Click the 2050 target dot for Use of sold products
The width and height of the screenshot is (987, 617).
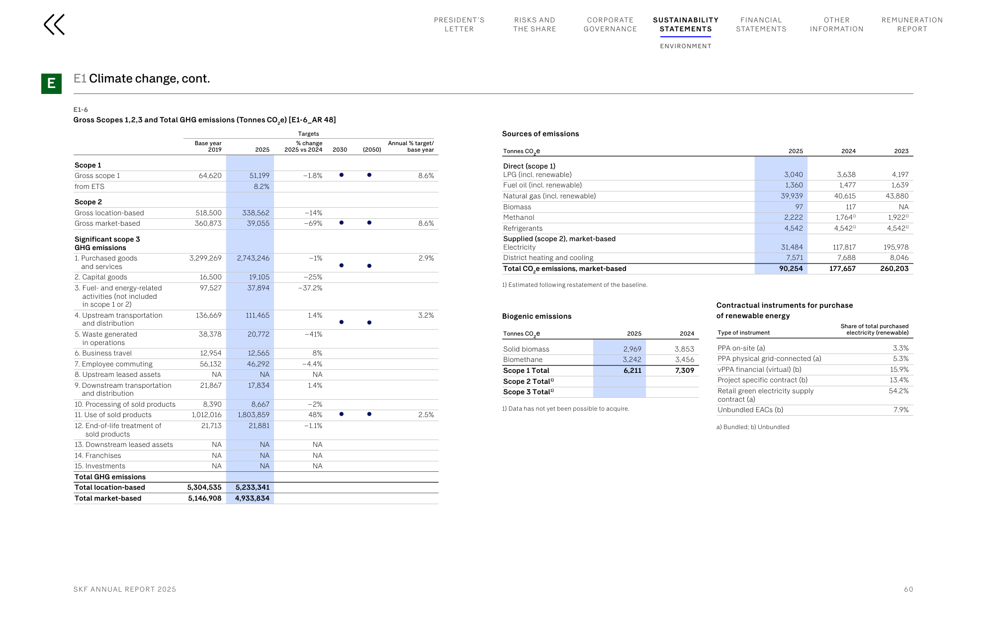click(x=369, y=414)
